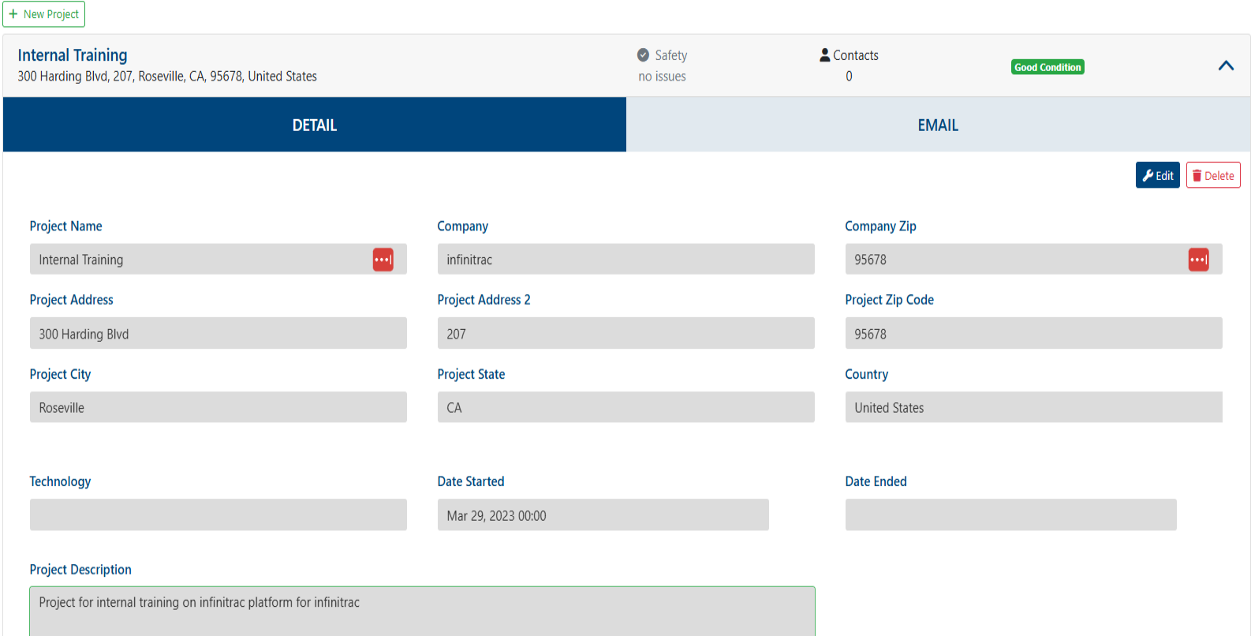Click the red icon in Project Name field
Screen dimensions: 1251x636
pos(383,260)
